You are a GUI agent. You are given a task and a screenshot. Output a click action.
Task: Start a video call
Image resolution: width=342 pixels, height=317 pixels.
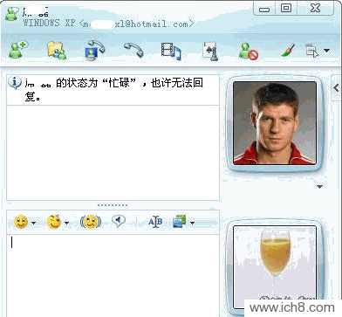(94, 51)
